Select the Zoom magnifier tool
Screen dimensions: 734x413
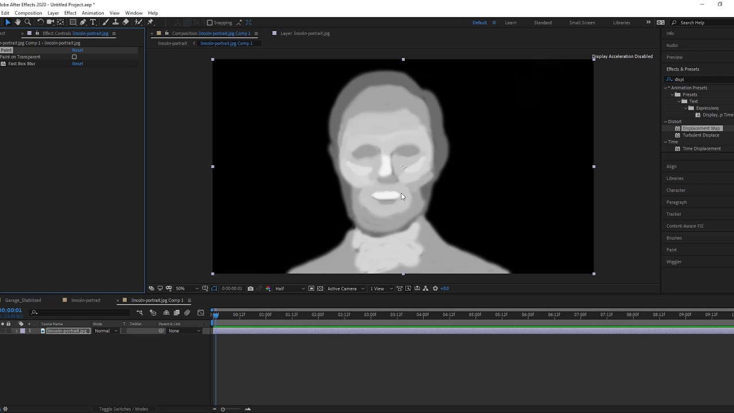tap(28, 22)
